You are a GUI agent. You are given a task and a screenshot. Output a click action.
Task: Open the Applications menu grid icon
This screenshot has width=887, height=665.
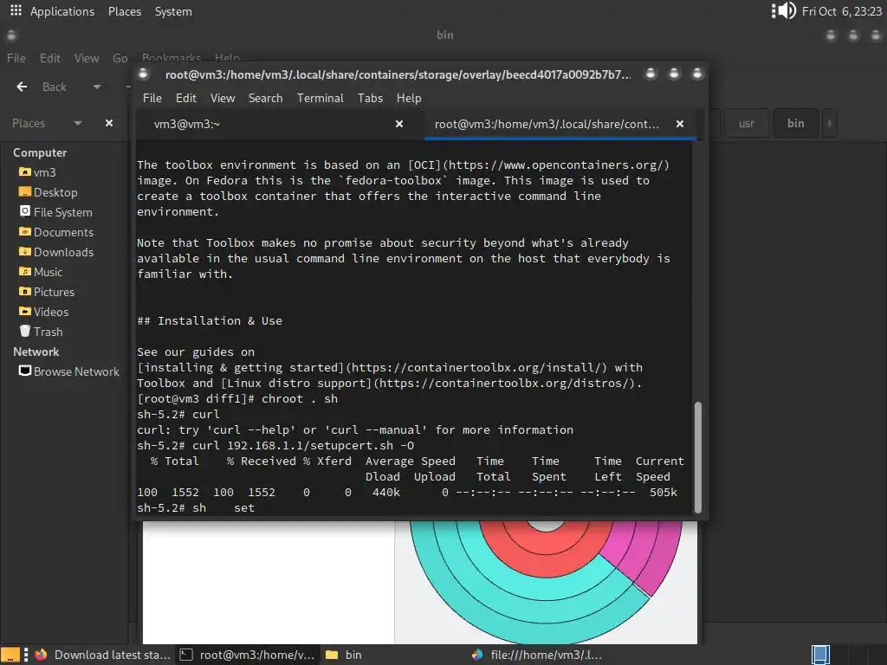(x=16, y=10)
